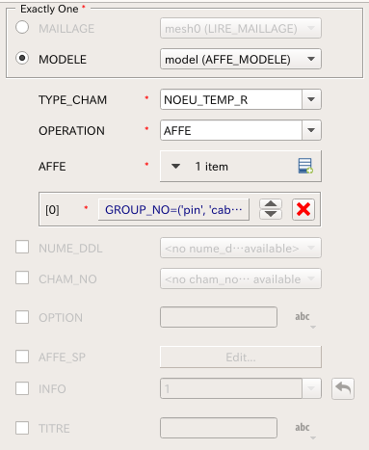Image resolution: width=369 pixels, height=450 pixels.
Task: Toggle the INFO checkbox
Action: [22, 388]
